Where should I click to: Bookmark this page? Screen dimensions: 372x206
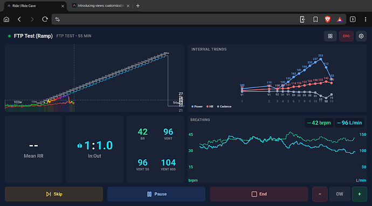(x=315, y=19)
